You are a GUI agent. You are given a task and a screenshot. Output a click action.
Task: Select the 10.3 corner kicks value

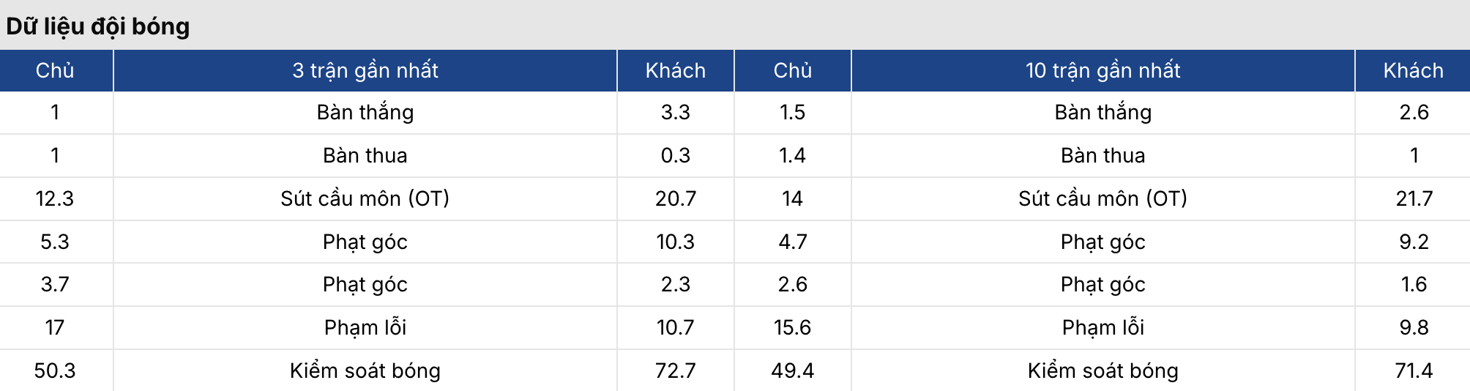[675, 242]
